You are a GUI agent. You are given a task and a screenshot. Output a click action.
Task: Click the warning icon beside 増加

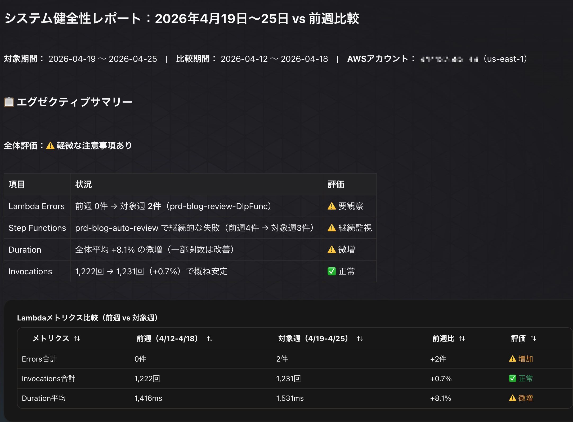513,359
